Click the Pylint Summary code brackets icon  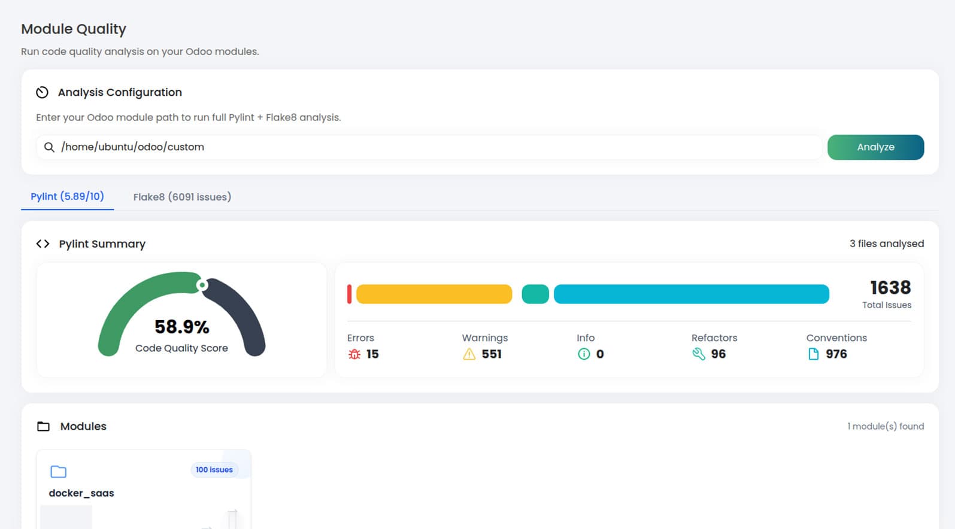(43, 244)
